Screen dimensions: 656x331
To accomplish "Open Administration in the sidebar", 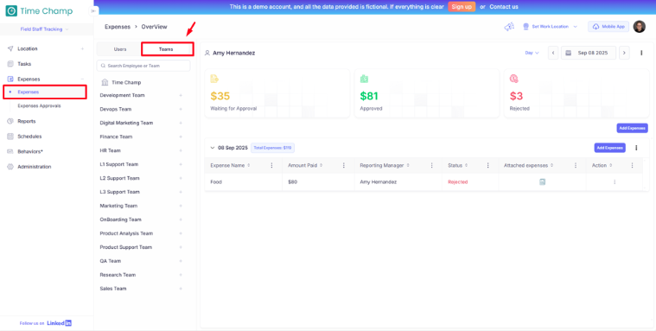I will pos(35,167).
